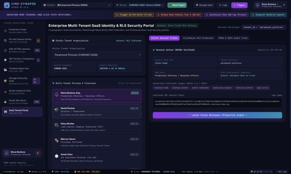Run Breach Meal Penalty Tier 2 trigger
This screenshot has width=291, height=174.
pos(179,15)
